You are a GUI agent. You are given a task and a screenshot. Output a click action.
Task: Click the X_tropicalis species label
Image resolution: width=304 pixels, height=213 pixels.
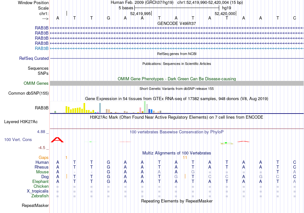[38, 191]
